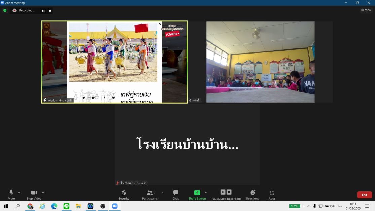This screenshot has width=375, height=211.
Task: Open OBS Studio from the taskbar
Action: (103, 206)
